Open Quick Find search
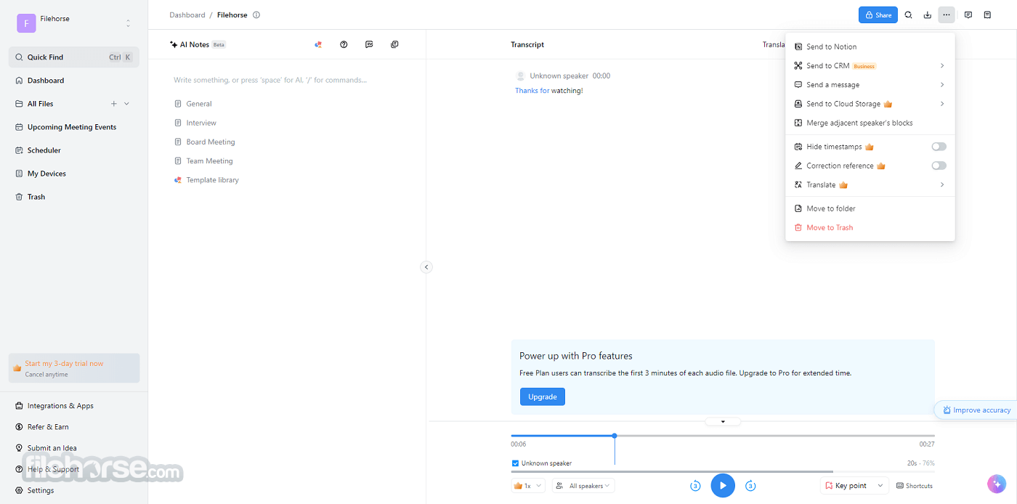 pos(74,57)
